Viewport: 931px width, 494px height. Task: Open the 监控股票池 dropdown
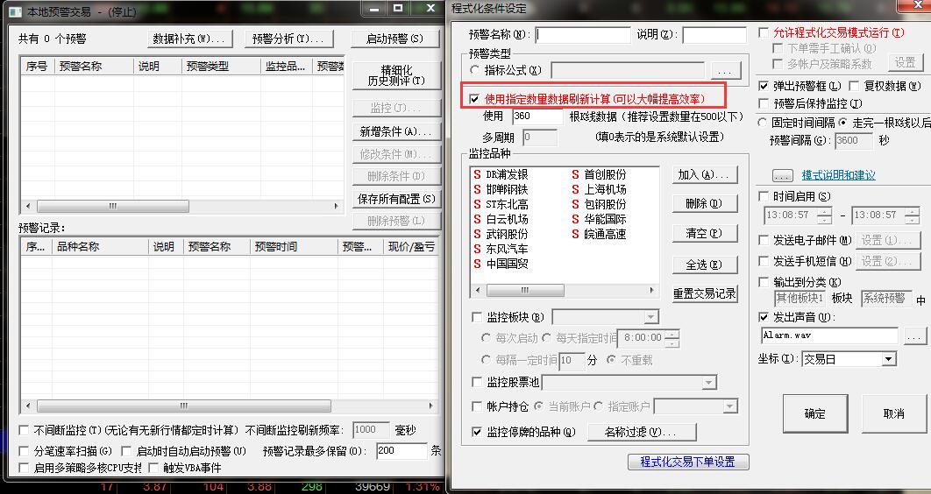pyautogui.click(x=709, y=383)
